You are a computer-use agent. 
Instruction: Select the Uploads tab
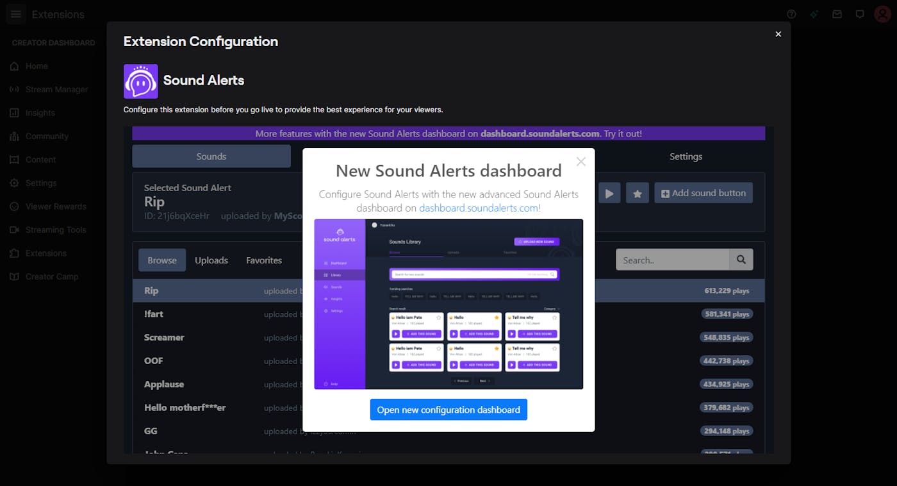[x=211, y=260]
